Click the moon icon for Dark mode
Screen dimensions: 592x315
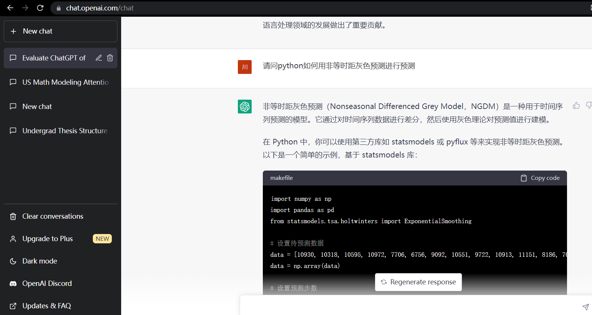coord(13,261)
